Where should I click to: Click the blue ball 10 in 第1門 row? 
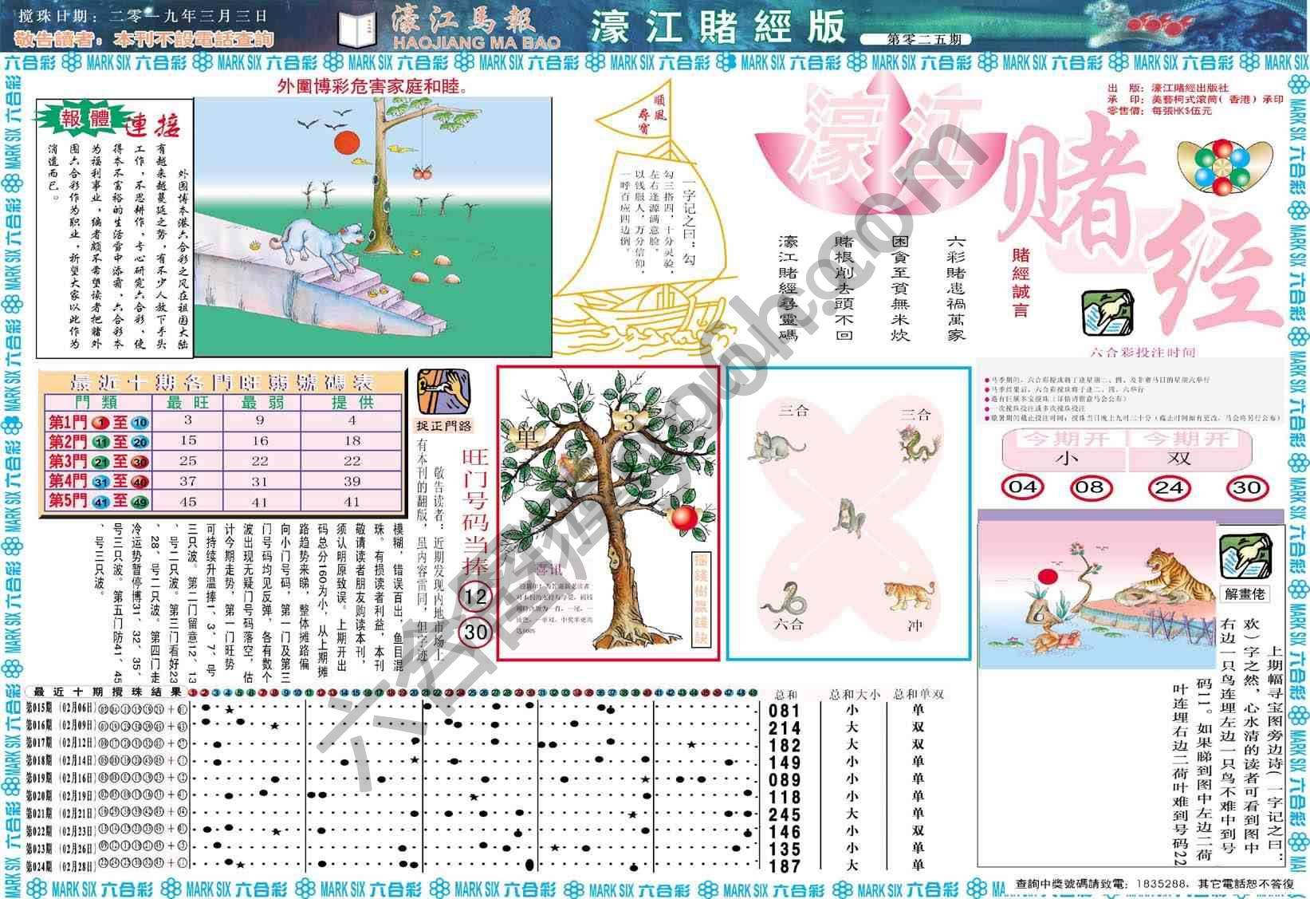point(140,423)
